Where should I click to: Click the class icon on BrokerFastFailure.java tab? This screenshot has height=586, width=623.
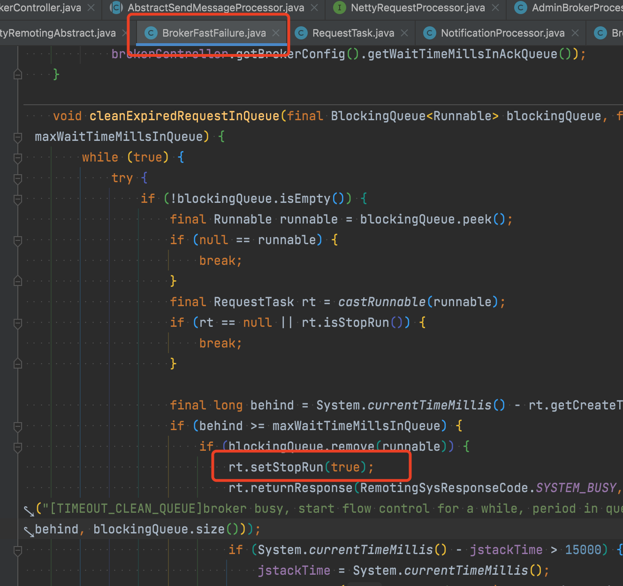coord(150,33)
